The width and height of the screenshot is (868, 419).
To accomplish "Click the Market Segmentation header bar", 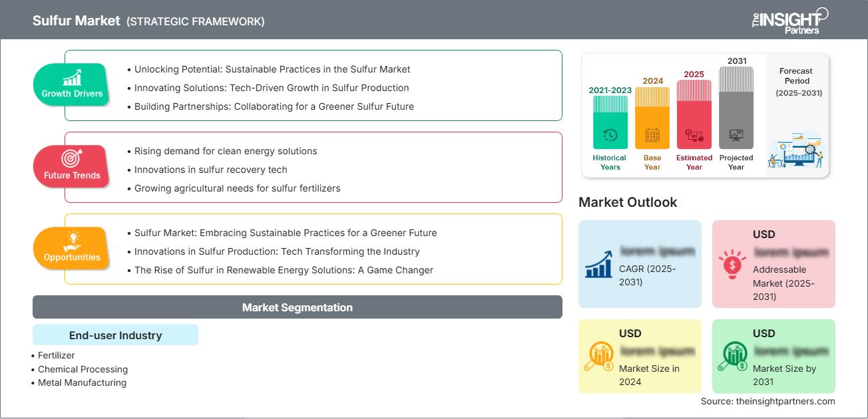I will [297, 307].
